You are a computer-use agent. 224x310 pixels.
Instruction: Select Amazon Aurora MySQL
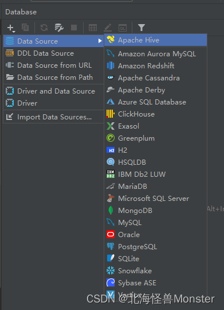[x=155, y=54]
